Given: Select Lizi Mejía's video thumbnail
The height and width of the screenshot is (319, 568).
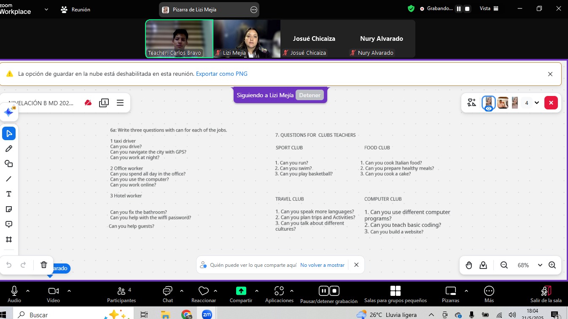Looking at the screenshot, I should tap(247, 39).
